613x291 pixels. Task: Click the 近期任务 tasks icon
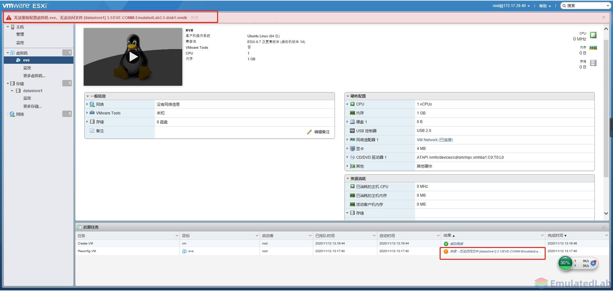pos(79,227)
